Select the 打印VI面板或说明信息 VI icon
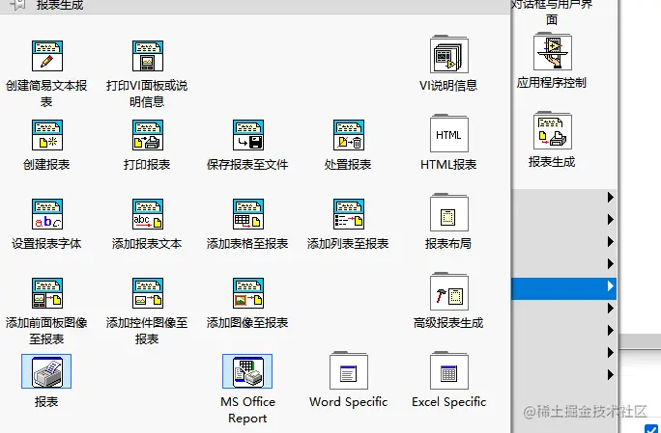Image resolution: width=661 pixels, height=433 pixels. pos(148,56)
